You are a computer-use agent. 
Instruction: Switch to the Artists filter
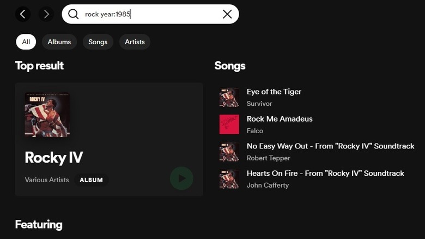[x=135, y=42]
